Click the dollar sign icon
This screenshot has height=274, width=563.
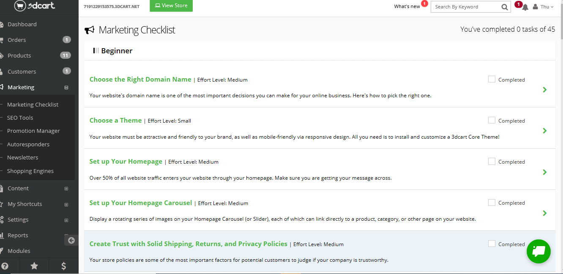click(63, 266)
